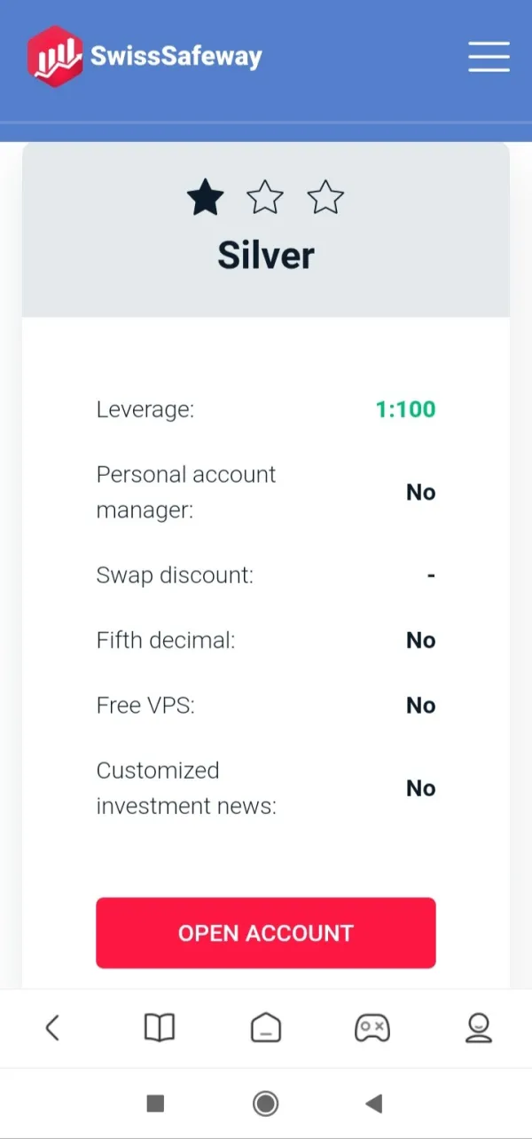This screenshot has height=1139, width=532.
Task: Open the profile user icon
Action: [x=479, y=1028]
